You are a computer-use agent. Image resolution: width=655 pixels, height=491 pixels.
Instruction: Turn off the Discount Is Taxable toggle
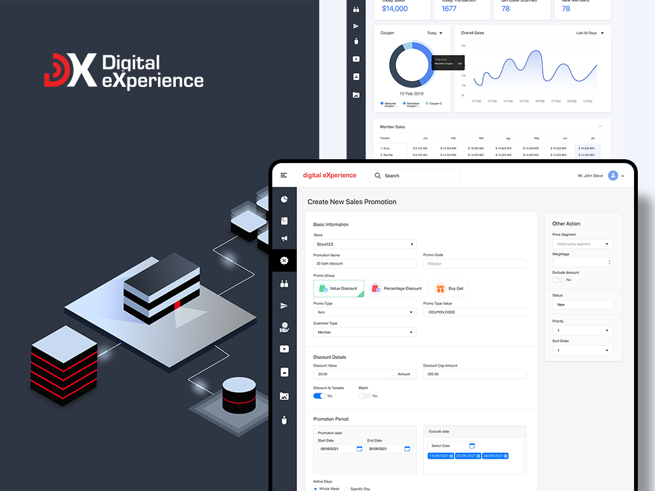319,396
